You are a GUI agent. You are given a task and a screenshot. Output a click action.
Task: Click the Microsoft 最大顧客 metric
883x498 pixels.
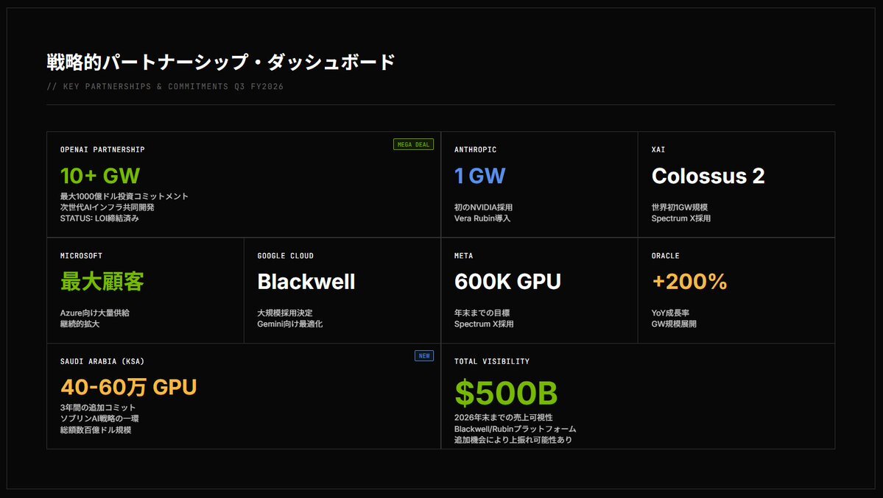pyautogui.click(x=102, y=282)
